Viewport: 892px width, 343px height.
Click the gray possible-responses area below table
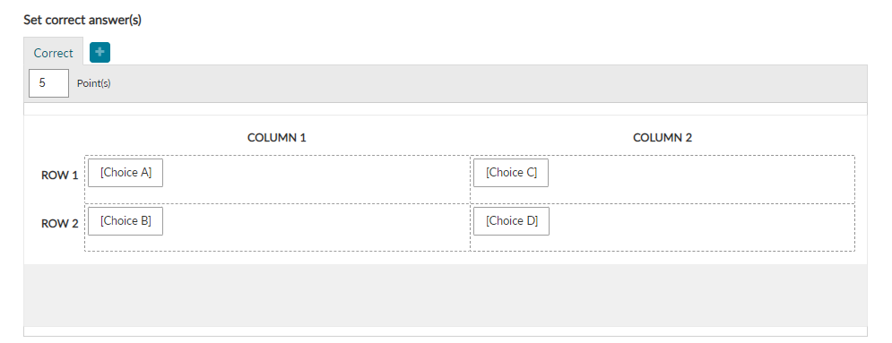coord(446,296)
